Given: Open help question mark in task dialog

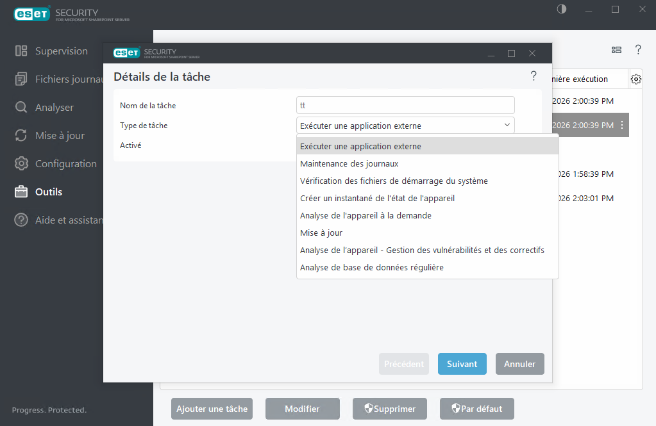Looking at the screenshot, I should click(534, 76).
